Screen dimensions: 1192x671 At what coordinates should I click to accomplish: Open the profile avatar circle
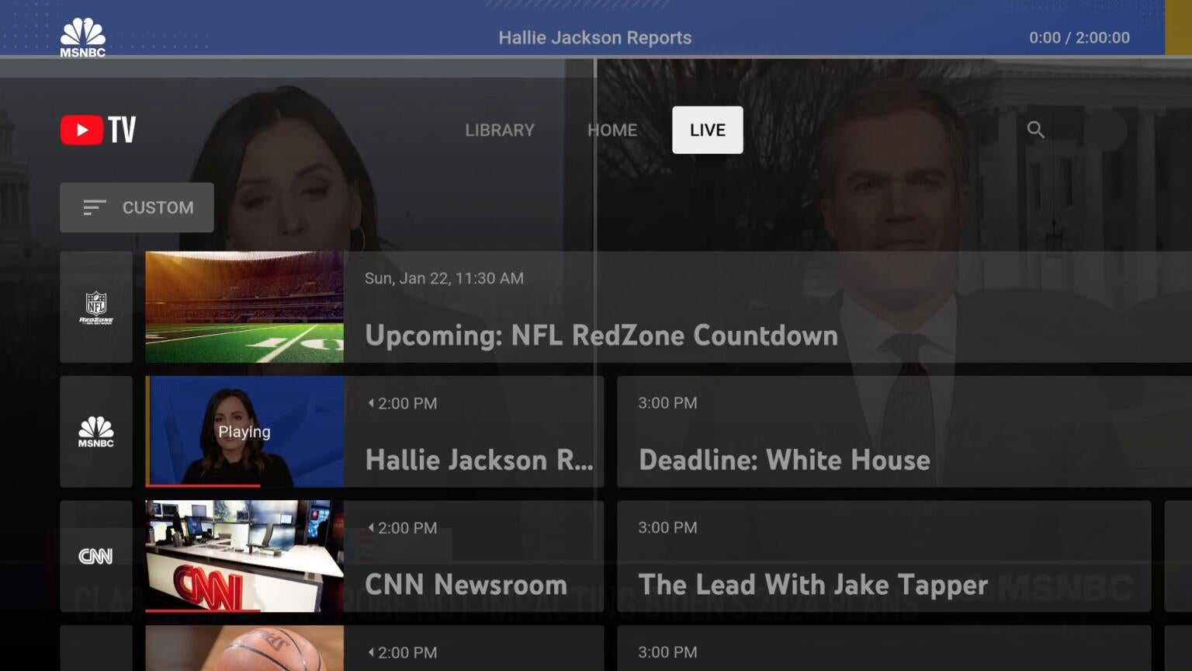pyautogui.click(x=1105, y=130)
